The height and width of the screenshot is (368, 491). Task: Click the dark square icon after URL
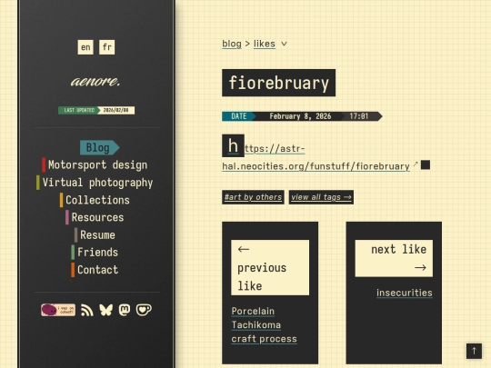tap(426, 164)
